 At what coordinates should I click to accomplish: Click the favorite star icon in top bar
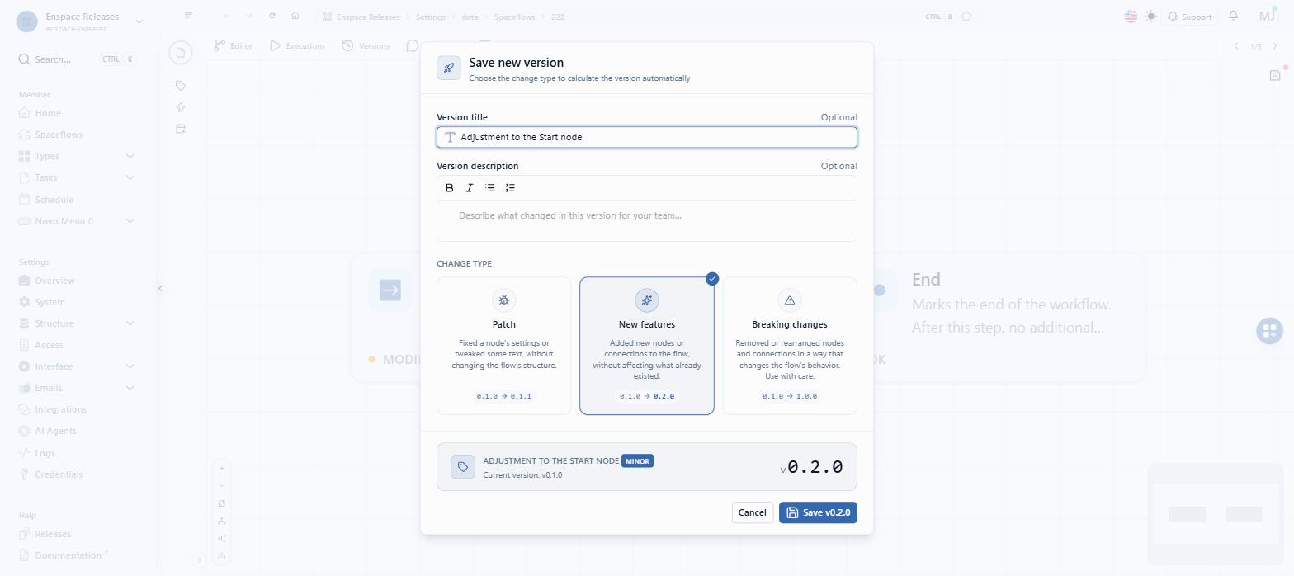[x=966, y=16]
